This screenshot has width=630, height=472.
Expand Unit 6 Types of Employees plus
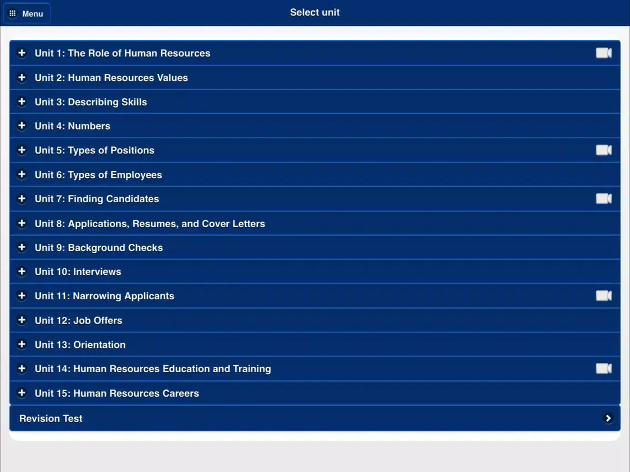point(22,175)
